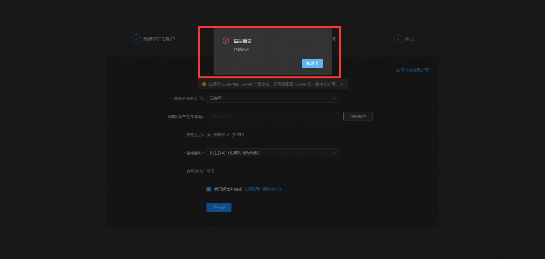The width and height of the screenshot is (545, 259).
Task: Click the 启用方式 label
Action: 195,135
